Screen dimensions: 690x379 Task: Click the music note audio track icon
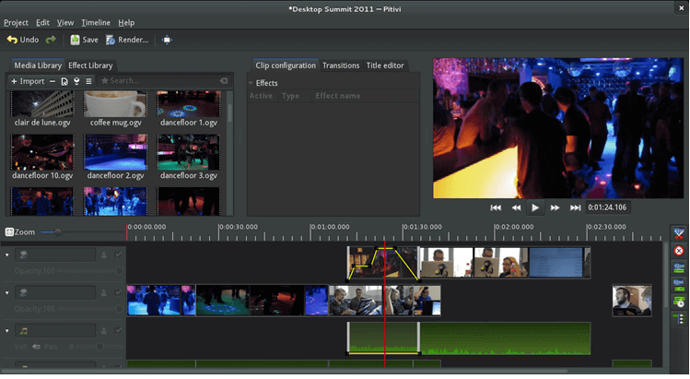pyautogui.click(x=24, y=330)
